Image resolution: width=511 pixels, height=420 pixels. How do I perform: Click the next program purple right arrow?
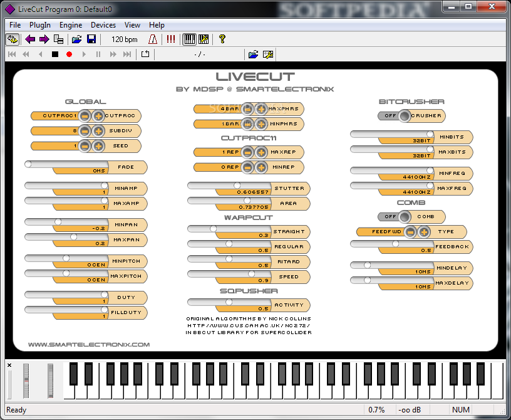(44, 39)
